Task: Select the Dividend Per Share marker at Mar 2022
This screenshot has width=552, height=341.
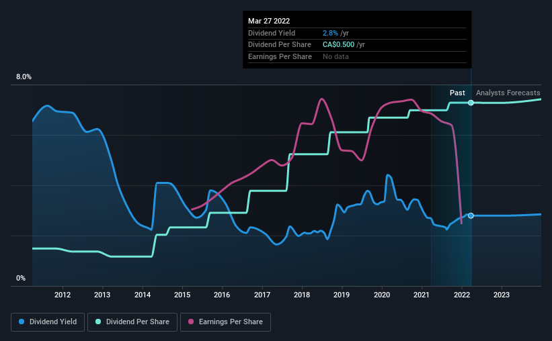Action: tap(471, 103)
